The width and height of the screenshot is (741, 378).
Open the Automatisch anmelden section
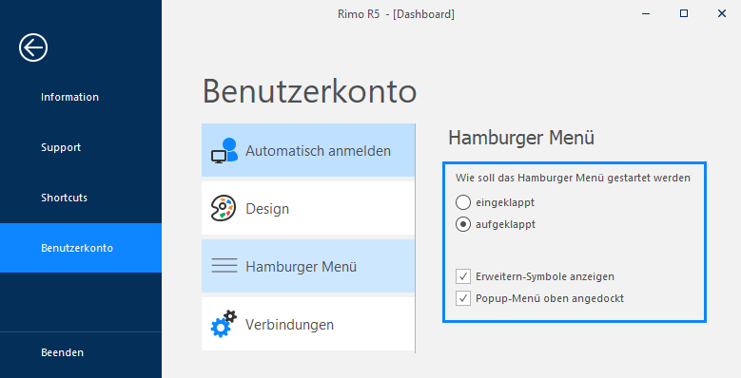point(308,151)
